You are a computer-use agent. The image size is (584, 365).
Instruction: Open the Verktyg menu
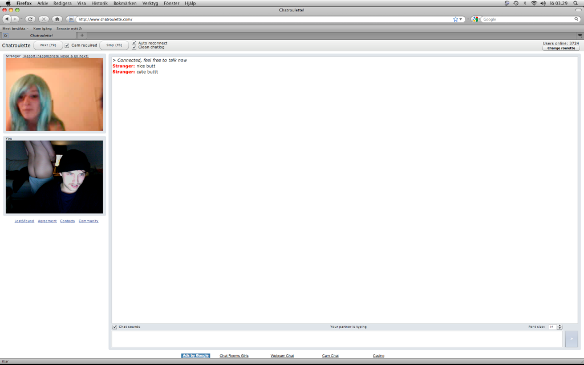(150, 3)
